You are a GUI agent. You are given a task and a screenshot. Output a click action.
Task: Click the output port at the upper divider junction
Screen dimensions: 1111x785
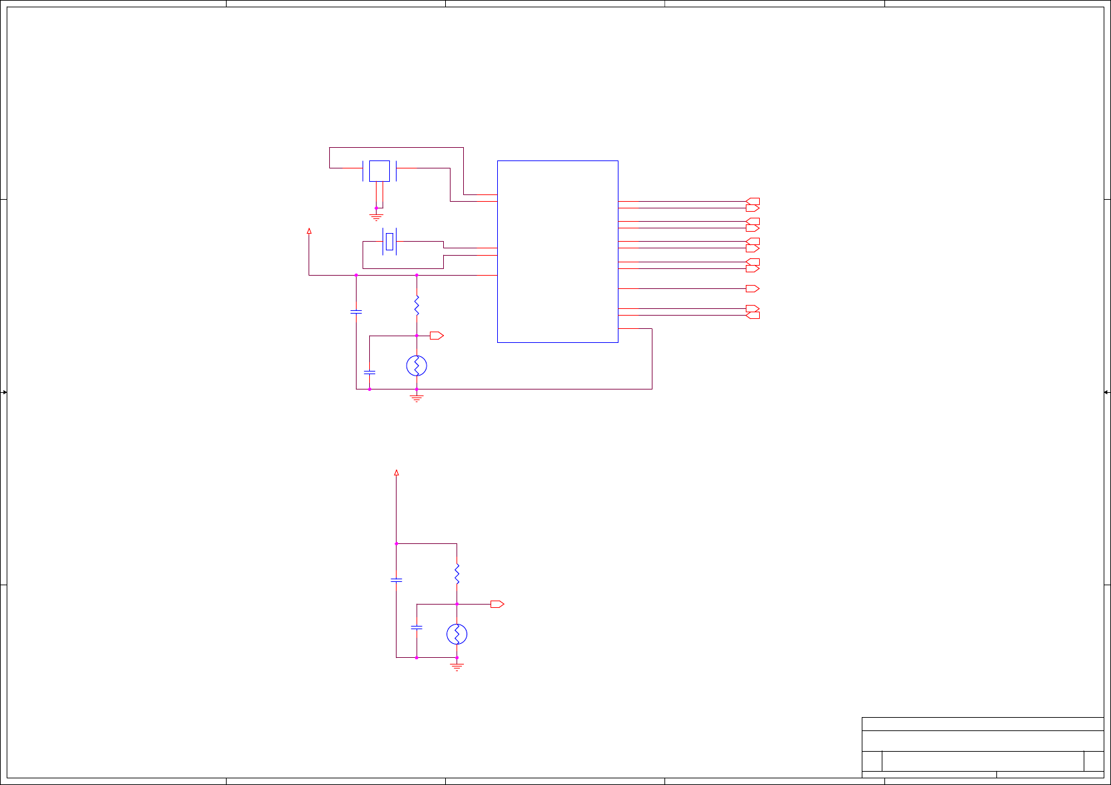pos(437,336)
